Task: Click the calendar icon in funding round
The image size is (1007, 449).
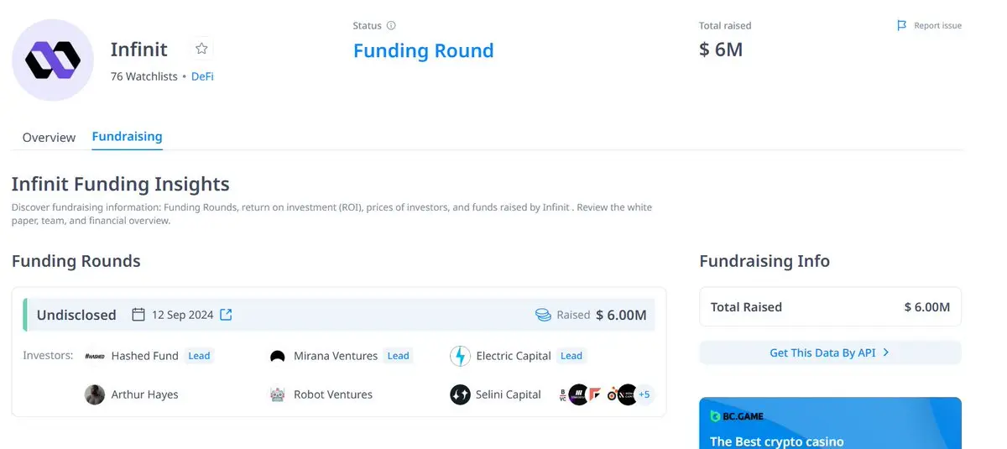Action: click(139, 315)
